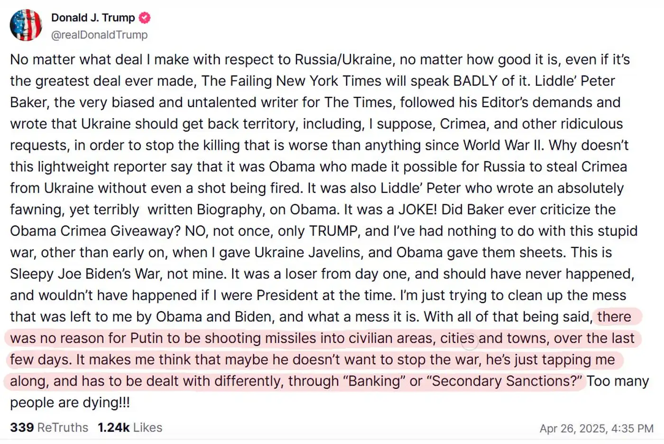Click the Donald J. Trump display name
664x444 pixels.
pyautogui.click(x=93, y=18)
